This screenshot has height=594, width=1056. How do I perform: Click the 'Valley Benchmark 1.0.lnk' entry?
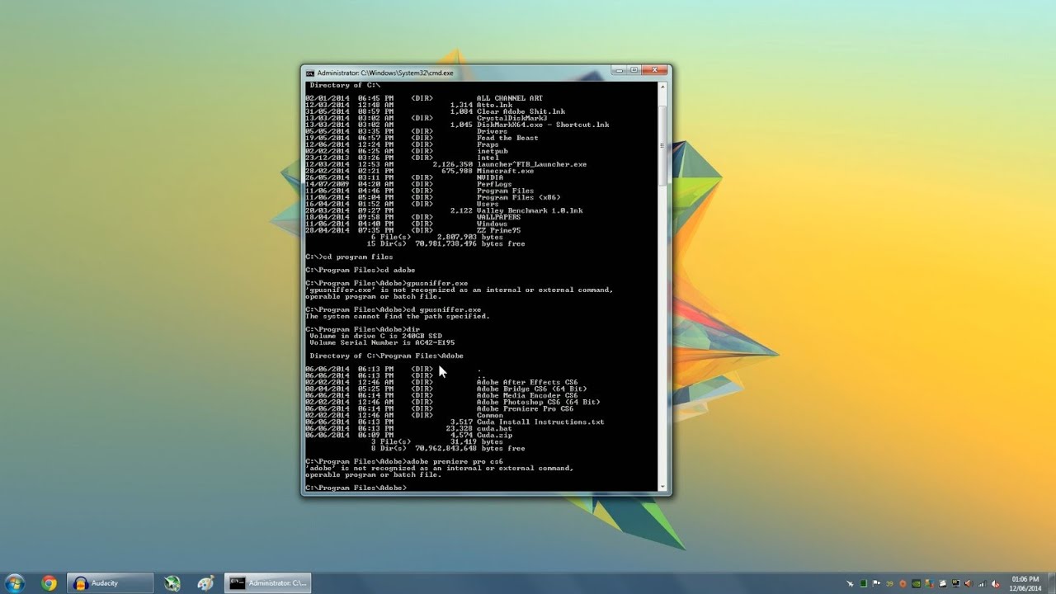(x=530, y=210)
